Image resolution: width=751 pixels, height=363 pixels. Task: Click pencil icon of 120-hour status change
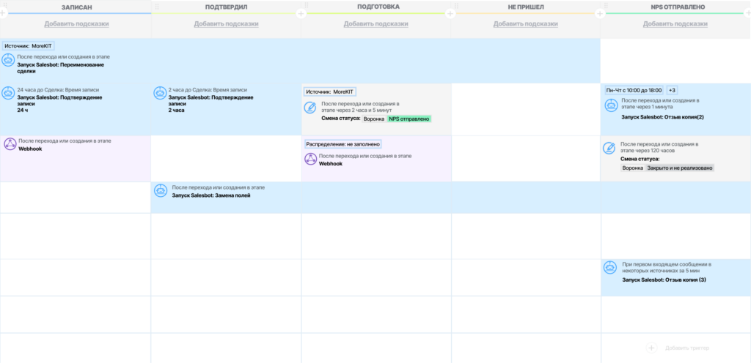[x=609, y=148]
